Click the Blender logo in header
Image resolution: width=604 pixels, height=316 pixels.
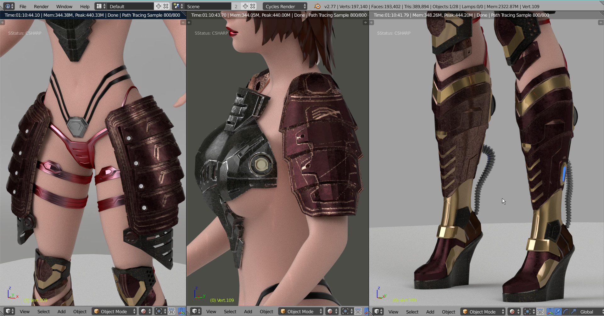[317, 6]
